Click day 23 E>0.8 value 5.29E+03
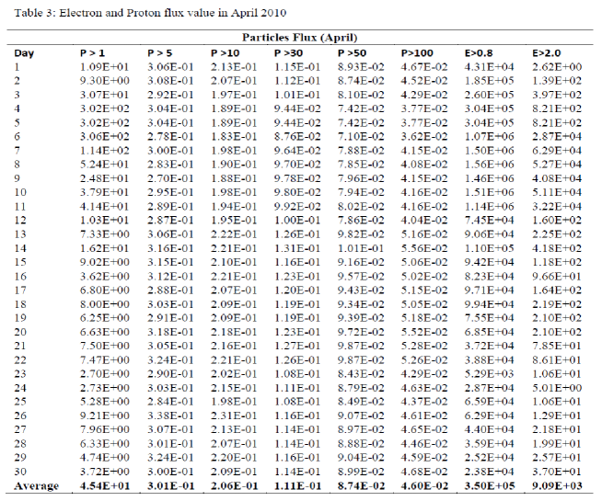The width and height of the screenshot is (602, 501). (x=489, y=374)
